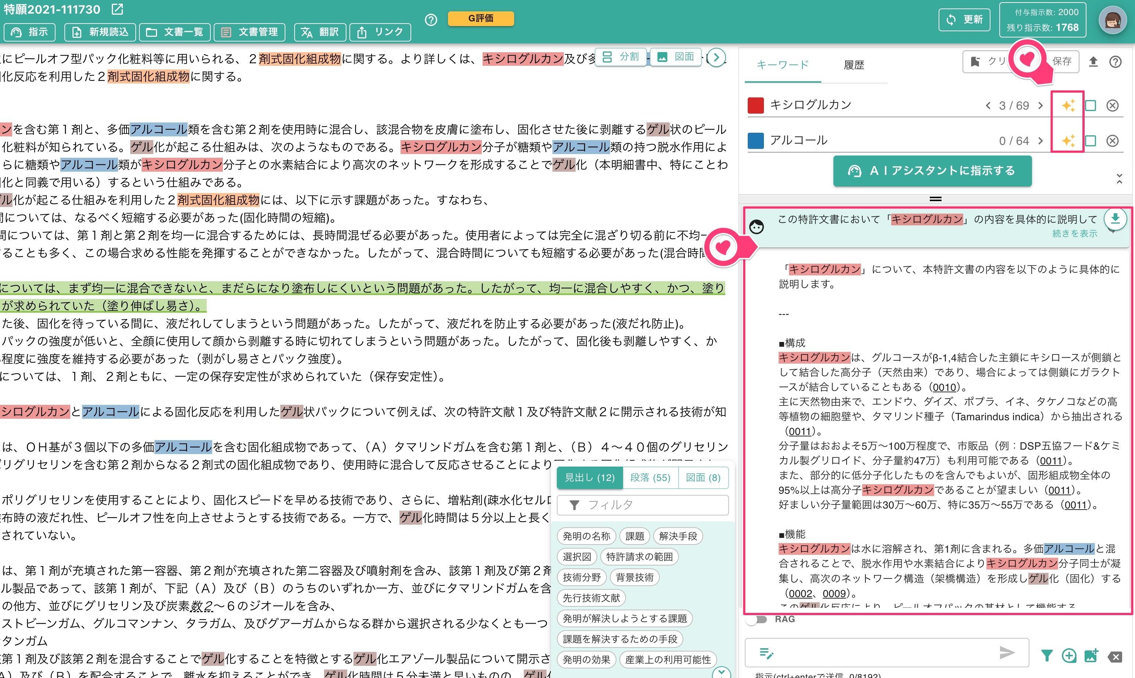Select the 段落 (55) tab
The image size is (1135, 678).
click(x=650, y=478)
